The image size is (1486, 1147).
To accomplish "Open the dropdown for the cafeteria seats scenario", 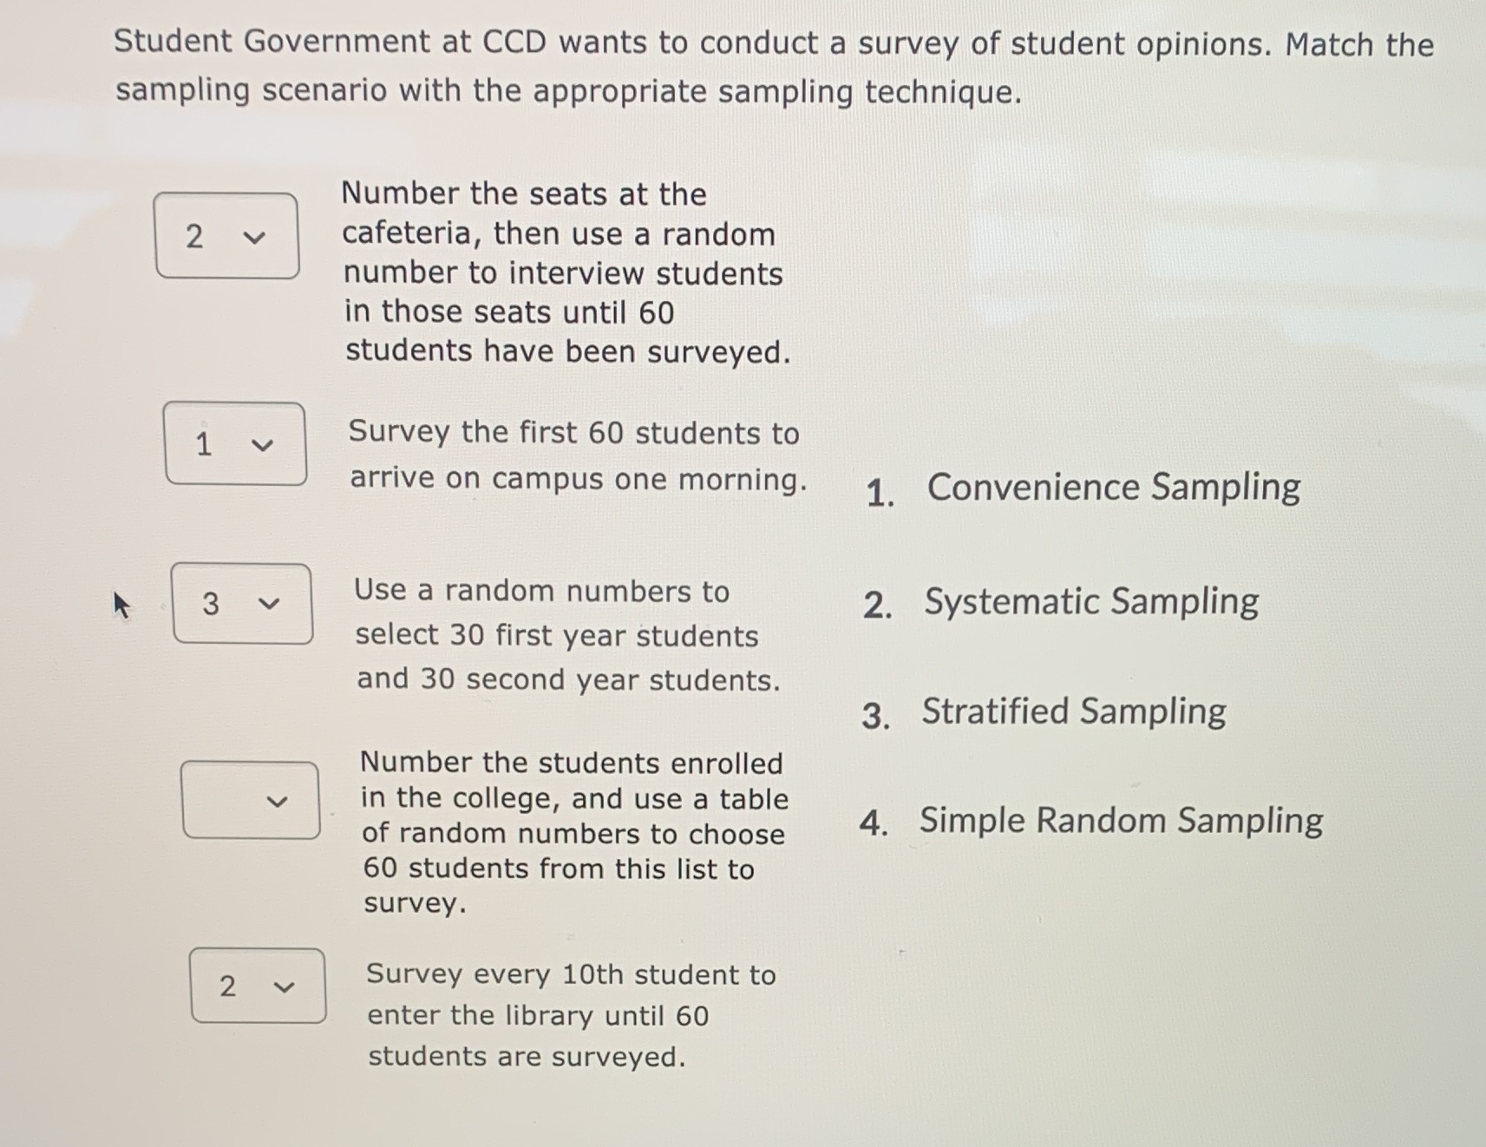I will (x=227, y=235).
